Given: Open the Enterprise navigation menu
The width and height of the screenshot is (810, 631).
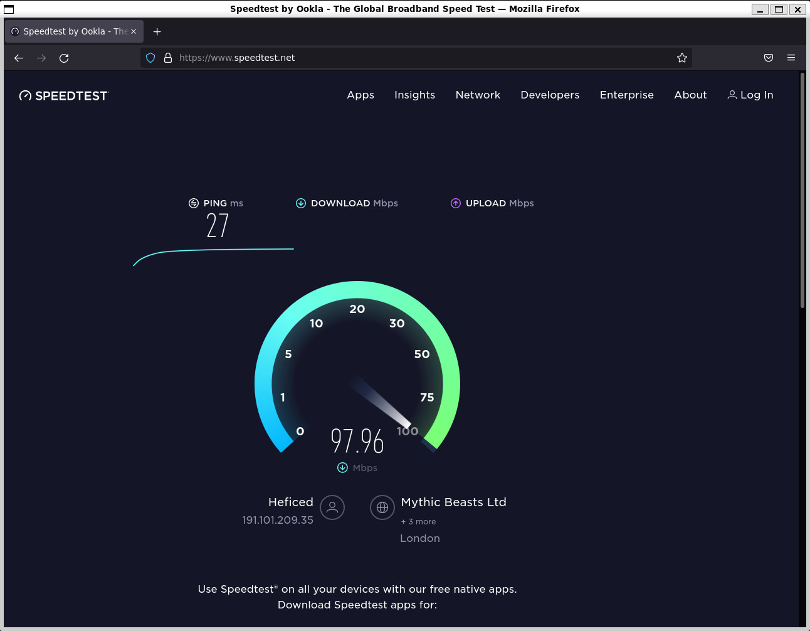Looking at the screenshot, I should (626, 95).
